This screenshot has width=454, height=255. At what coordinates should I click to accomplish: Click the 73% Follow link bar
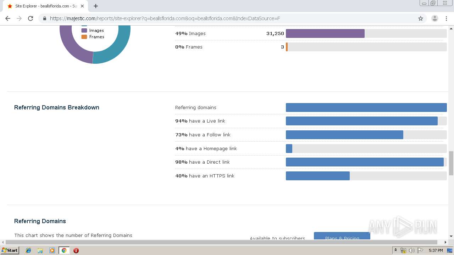344,135
